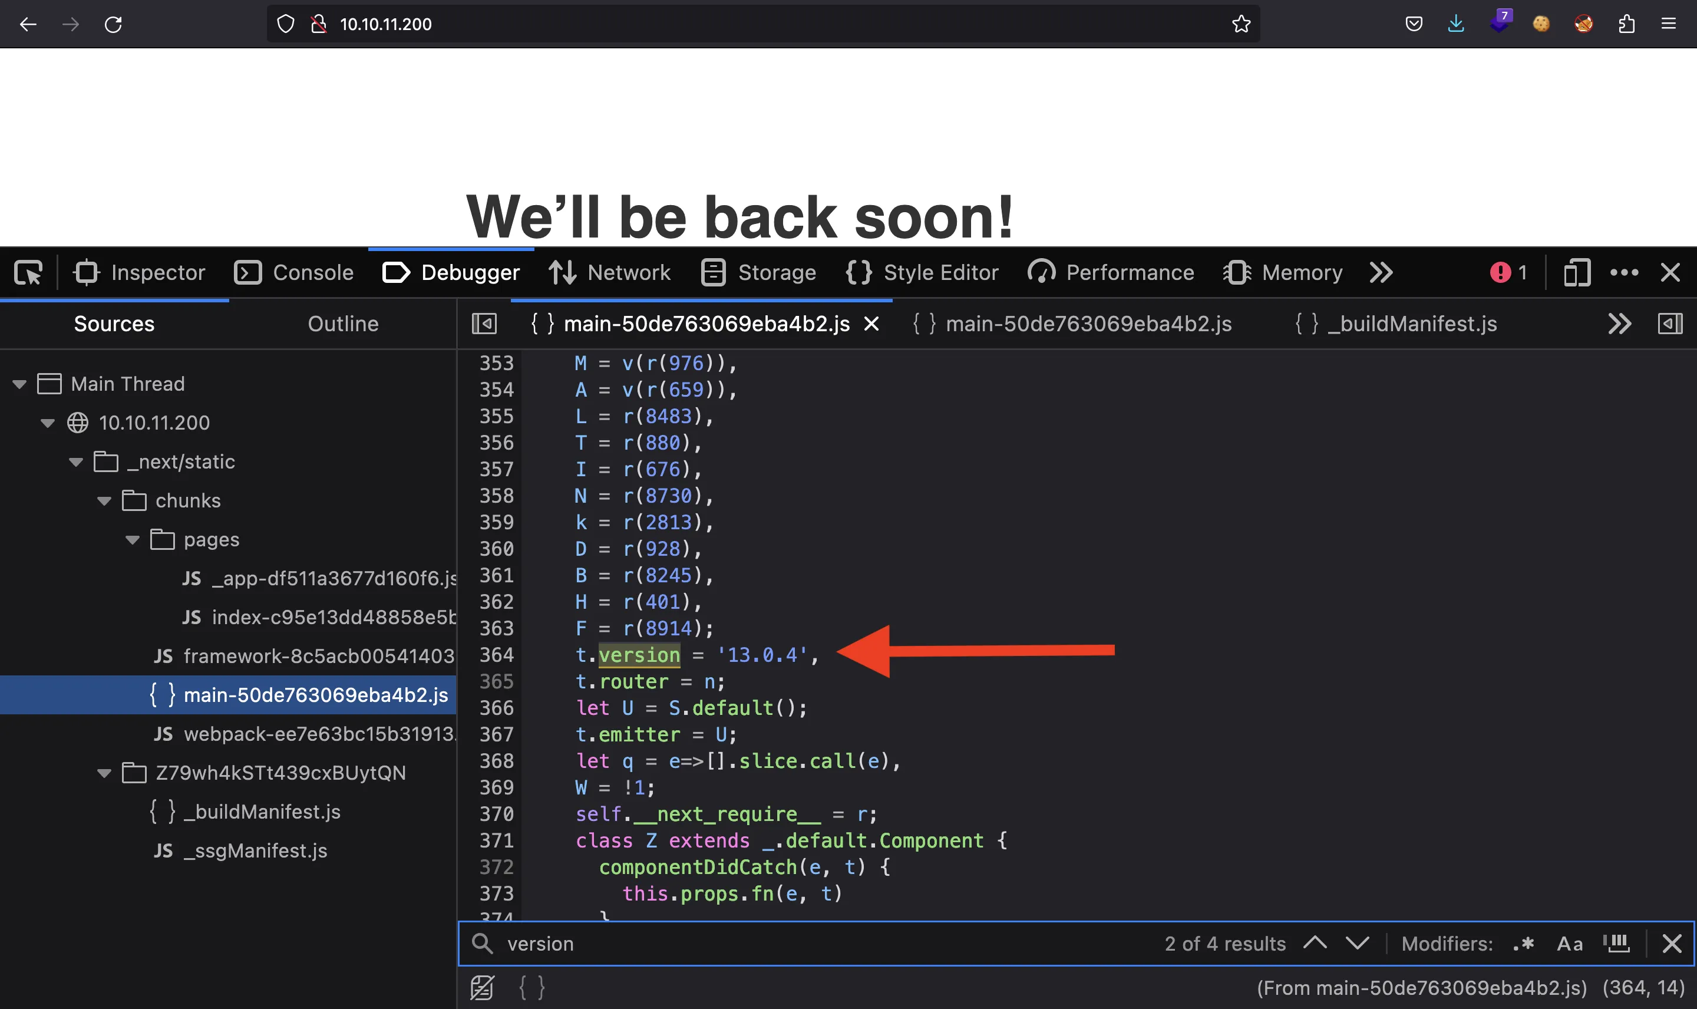
Task: Open webpack-ee7e63bc15b31913 file in tree
Action: (305, 734)
